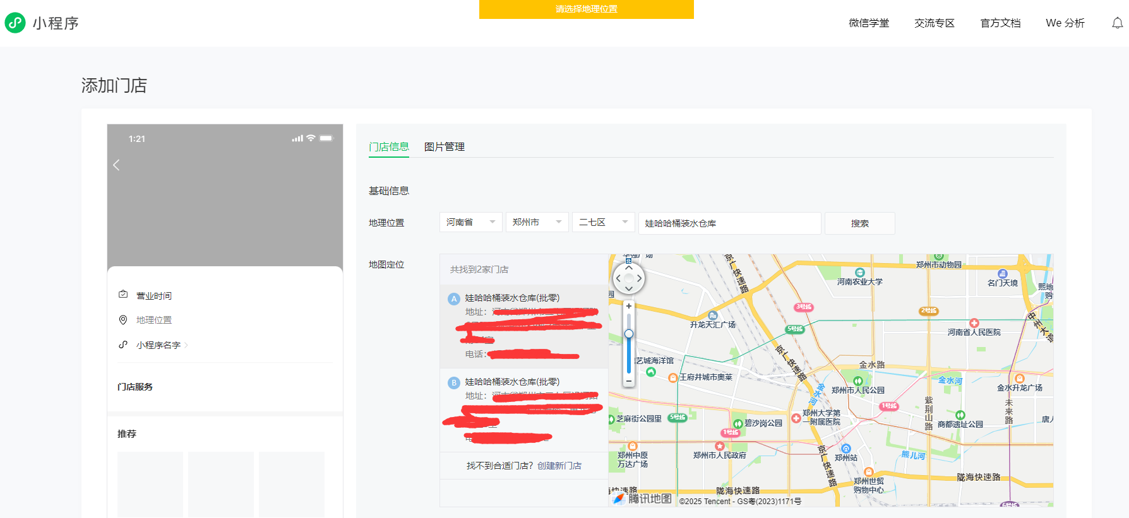
Task: Click the 碧沙岗公园 park icon on map
Action: click(x=738, y=424)
